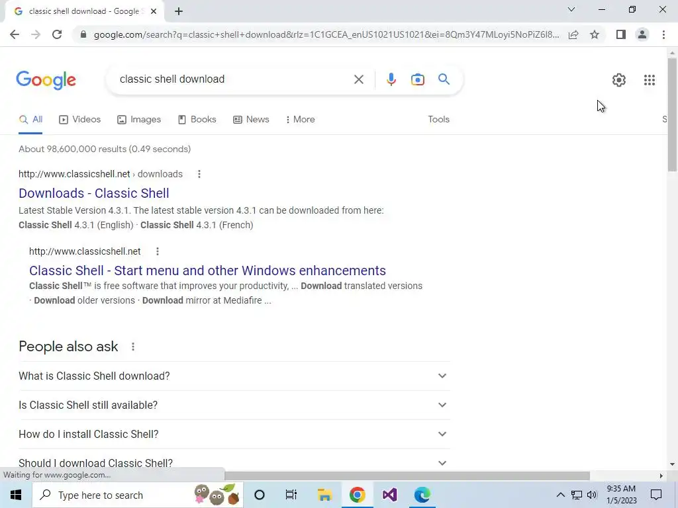Switch to Books results tab
The image size is (678, 508).
click(x=197, y=120)
